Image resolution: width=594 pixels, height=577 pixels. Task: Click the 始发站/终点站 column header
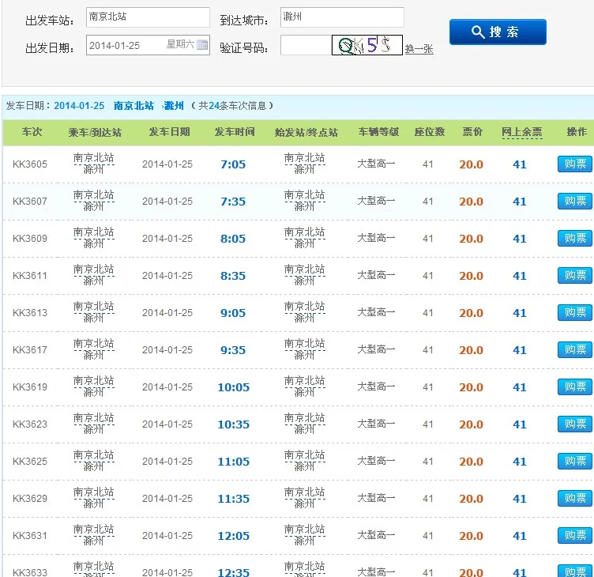[306, 132]
